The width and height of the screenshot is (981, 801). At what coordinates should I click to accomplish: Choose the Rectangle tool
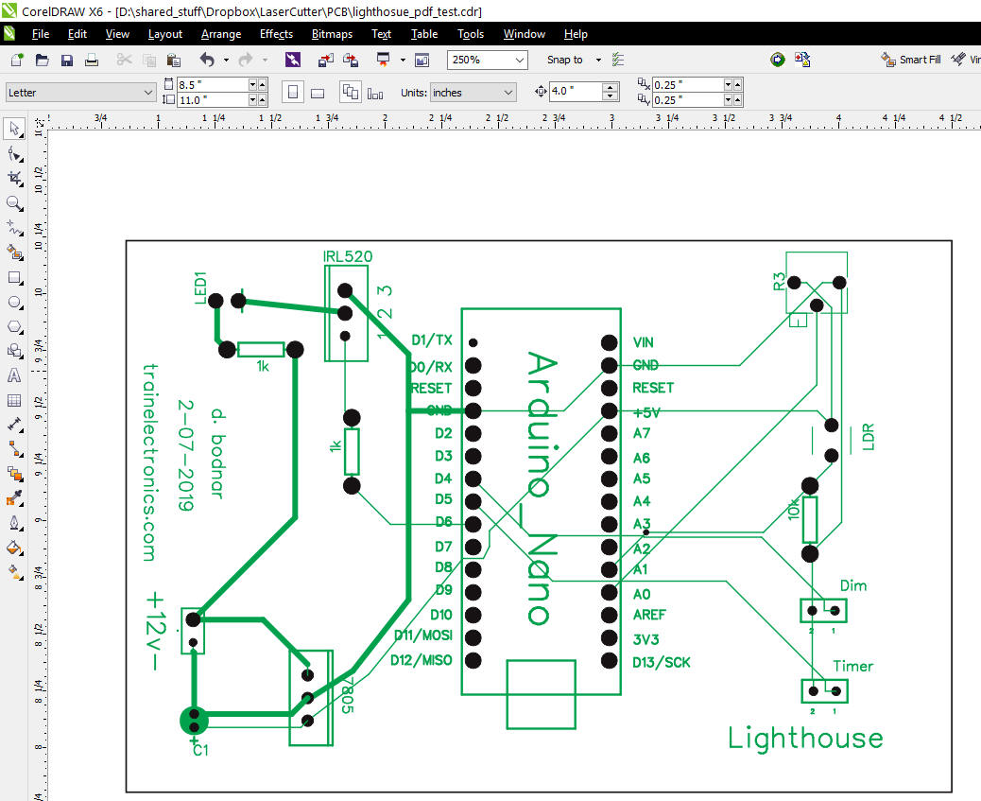(x=14, y=278)
